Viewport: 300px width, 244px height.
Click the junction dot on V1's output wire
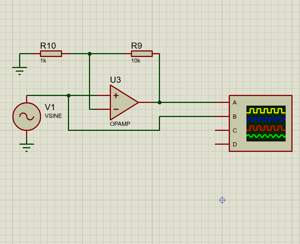point(68,95)
